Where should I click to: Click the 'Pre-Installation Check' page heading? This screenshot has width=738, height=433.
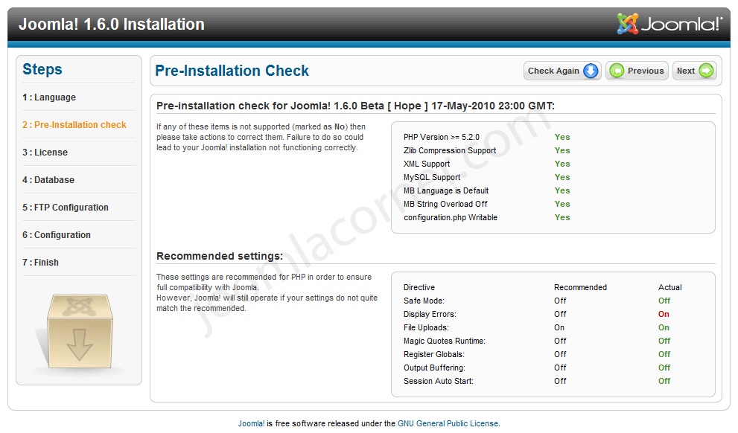(x=232, y=71)
